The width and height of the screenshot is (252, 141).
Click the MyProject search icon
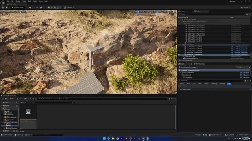(17, 106)
